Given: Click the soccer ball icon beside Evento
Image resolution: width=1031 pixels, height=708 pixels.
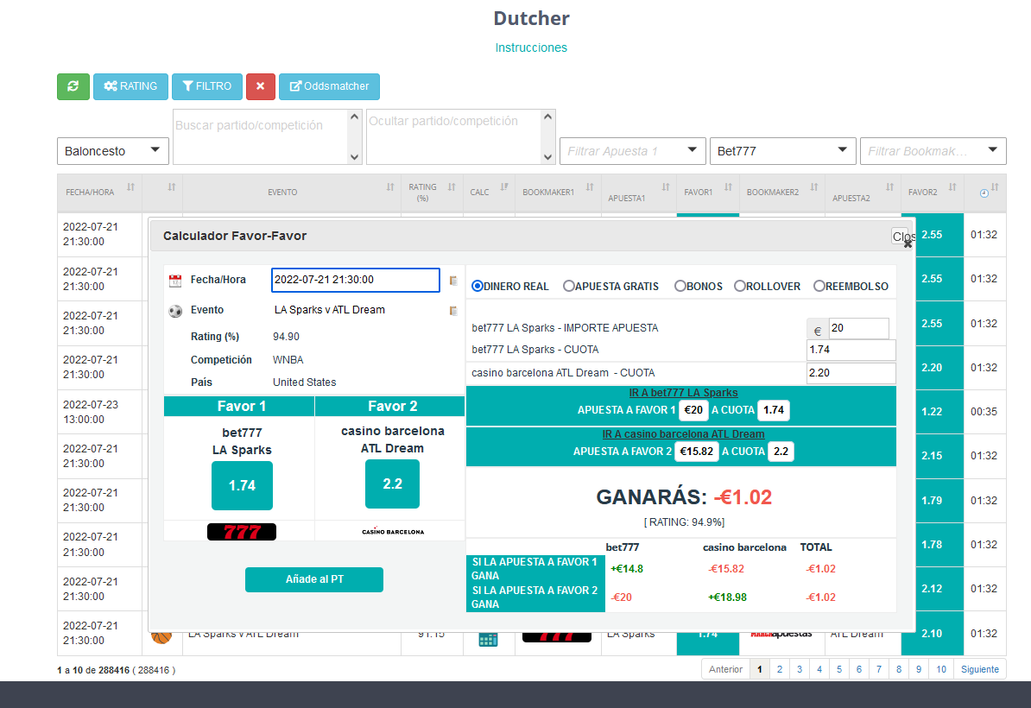Looking at the screenshot, I should tap(175, 311).
